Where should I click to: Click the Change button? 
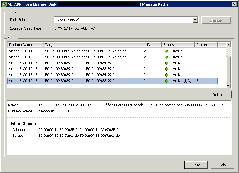(216, 20)
